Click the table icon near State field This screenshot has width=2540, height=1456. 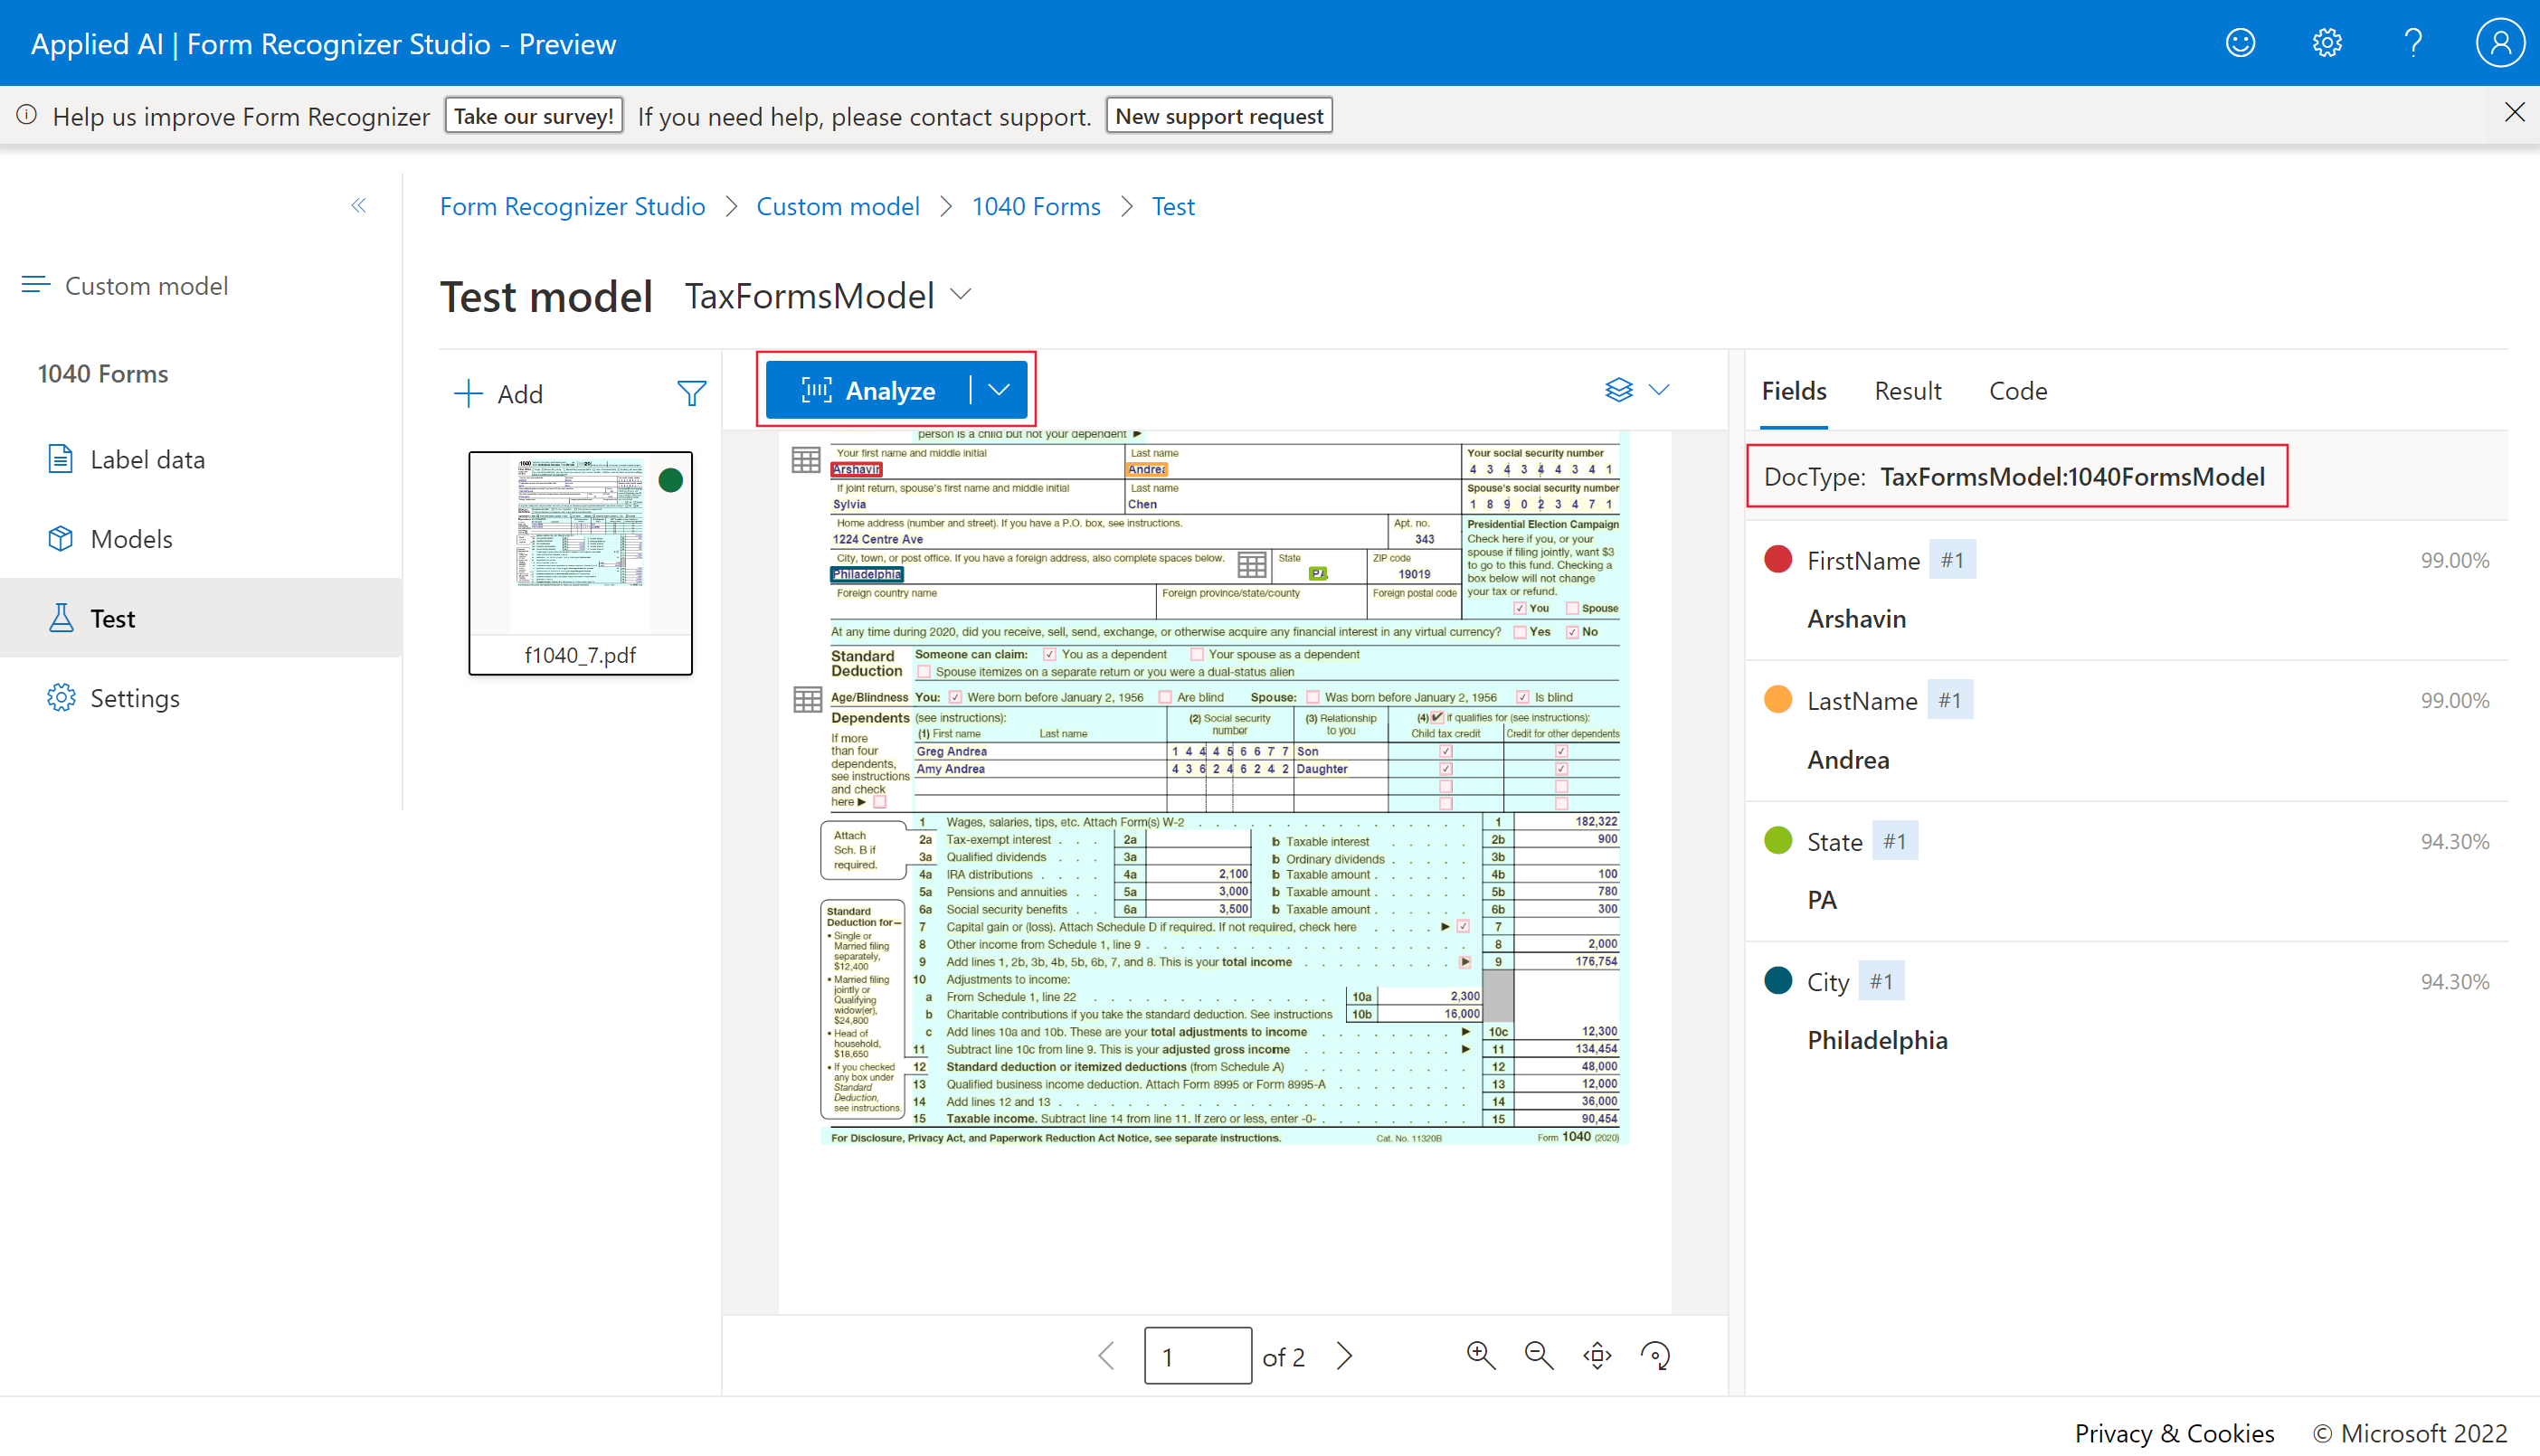pos(1252,565)
